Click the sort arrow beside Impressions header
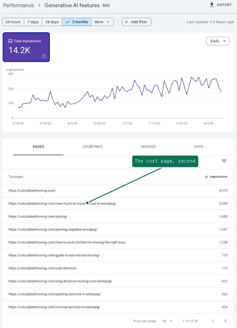 point(206,176)
